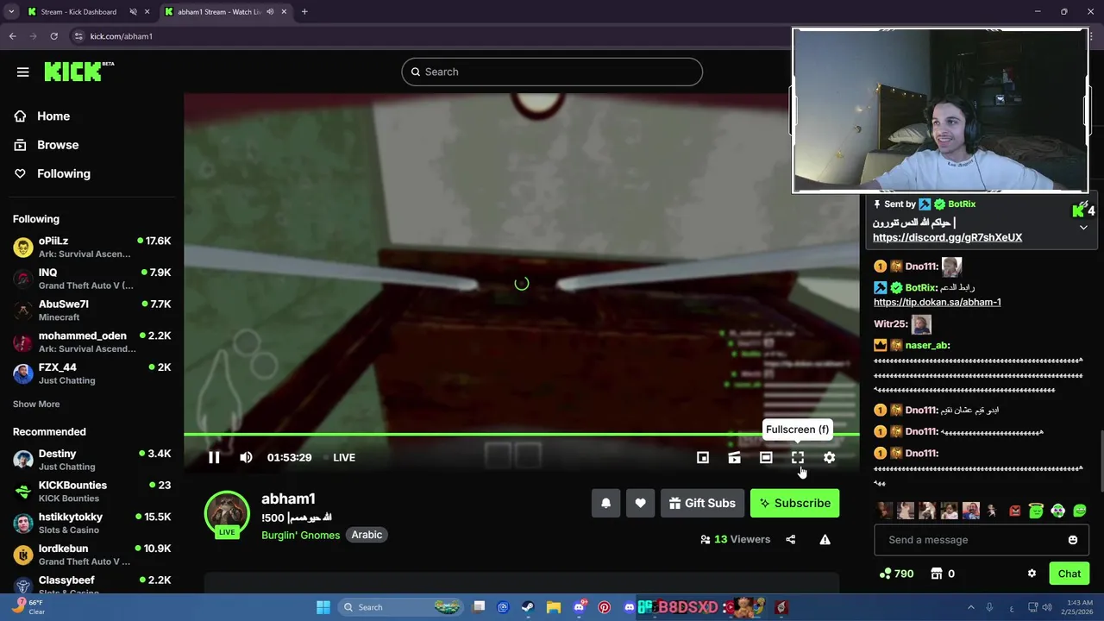Share the stream via share icon

pyautogui.click(x=791, y=539)
